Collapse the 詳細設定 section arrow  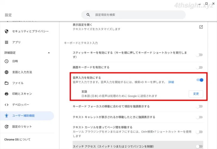click(x=49, y=53)
